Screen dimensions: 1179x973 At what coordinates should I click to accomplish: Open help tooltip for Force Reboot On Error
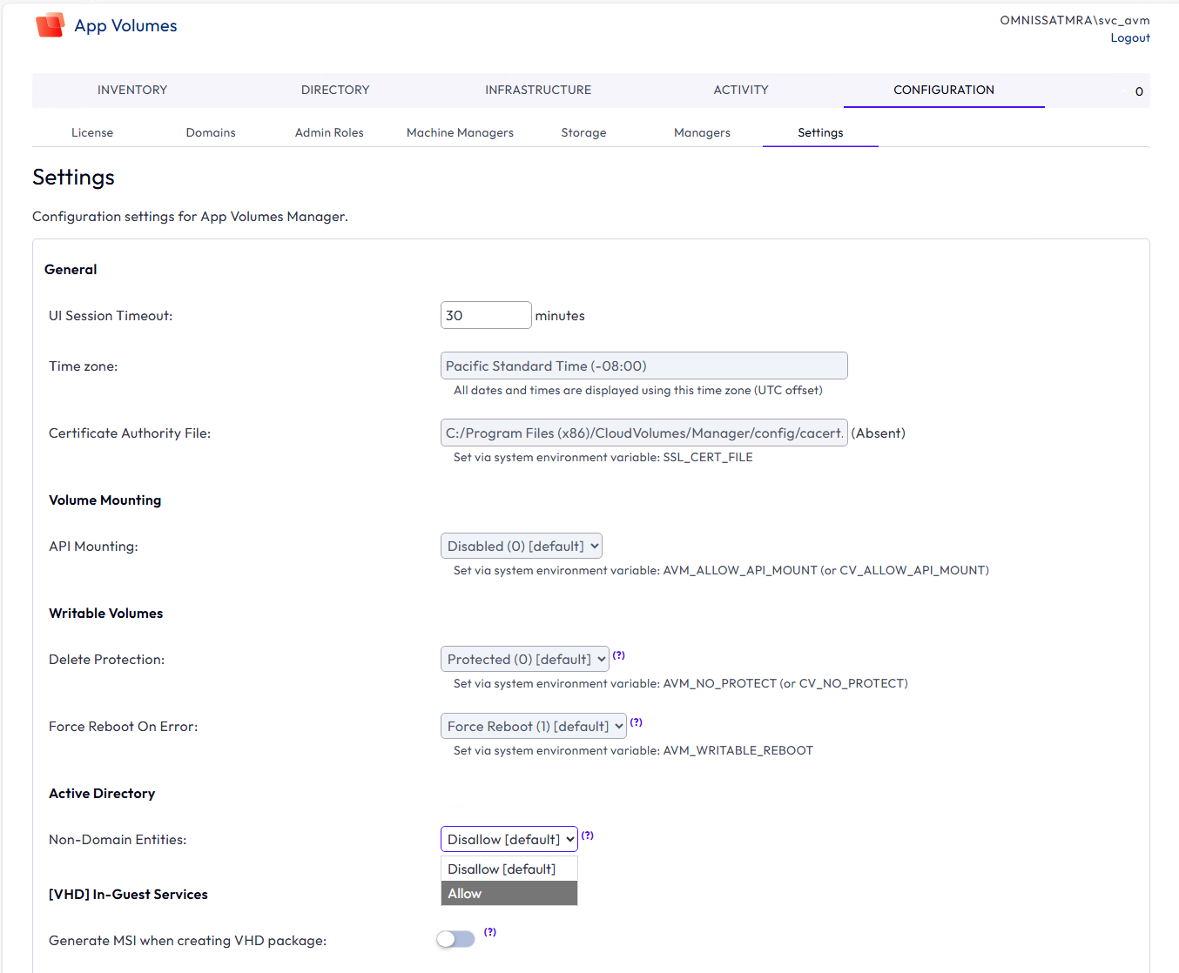click(636, 722)
